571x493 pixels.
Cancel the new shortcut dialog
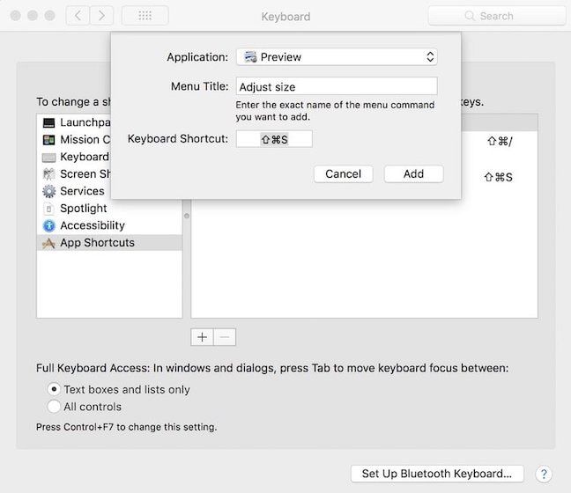(343, 173)
